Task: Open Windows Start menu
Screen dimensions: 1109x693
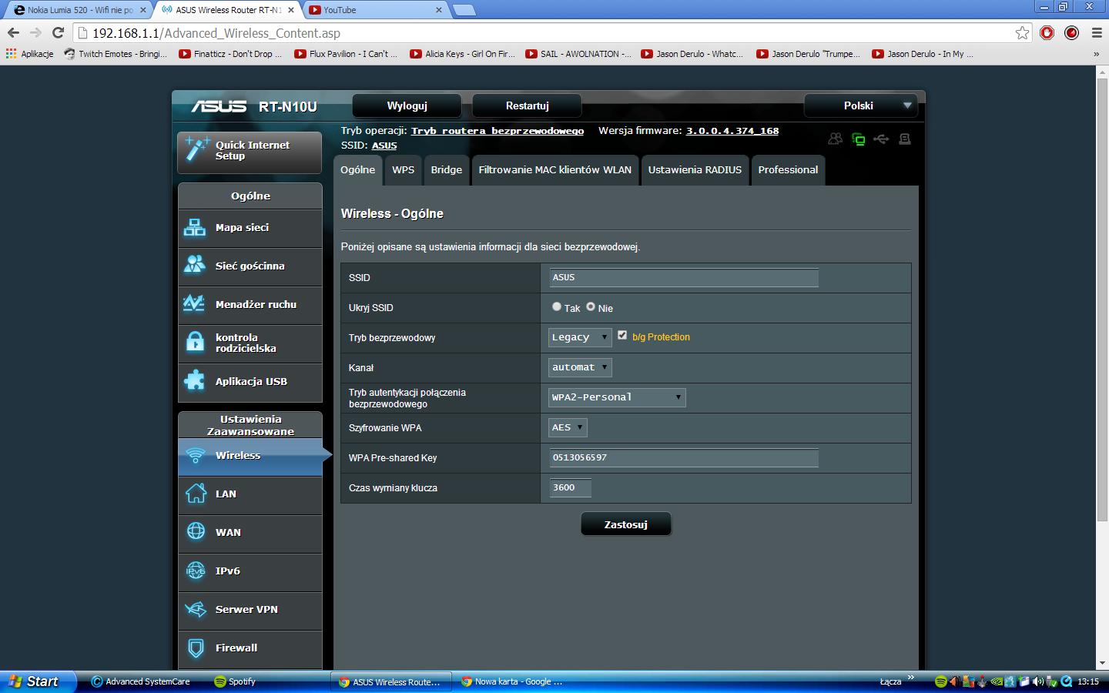Action: 39,681
